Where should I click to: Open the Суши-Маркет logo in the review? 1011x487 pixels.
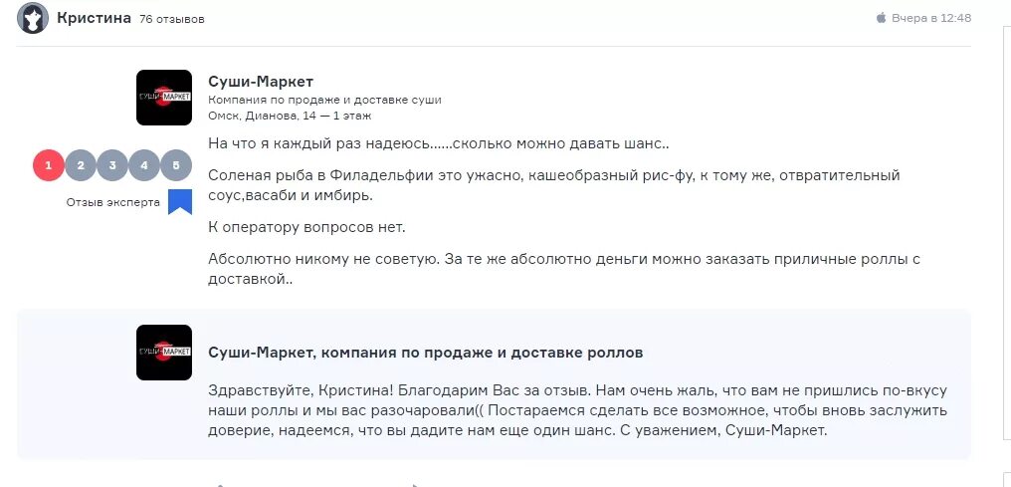[x=164, y=98]
